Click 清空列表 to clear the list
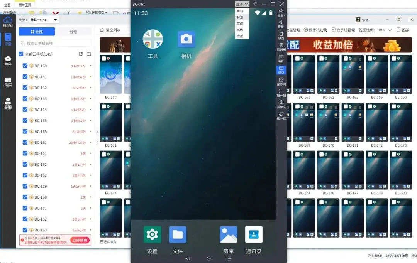This screenshot has width=417, height=263. [x=110, y=30]
